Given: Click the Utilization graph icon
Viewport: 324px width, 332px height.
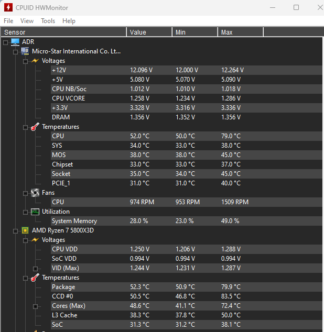Looking at the screenshot, I should click(35, 212).
